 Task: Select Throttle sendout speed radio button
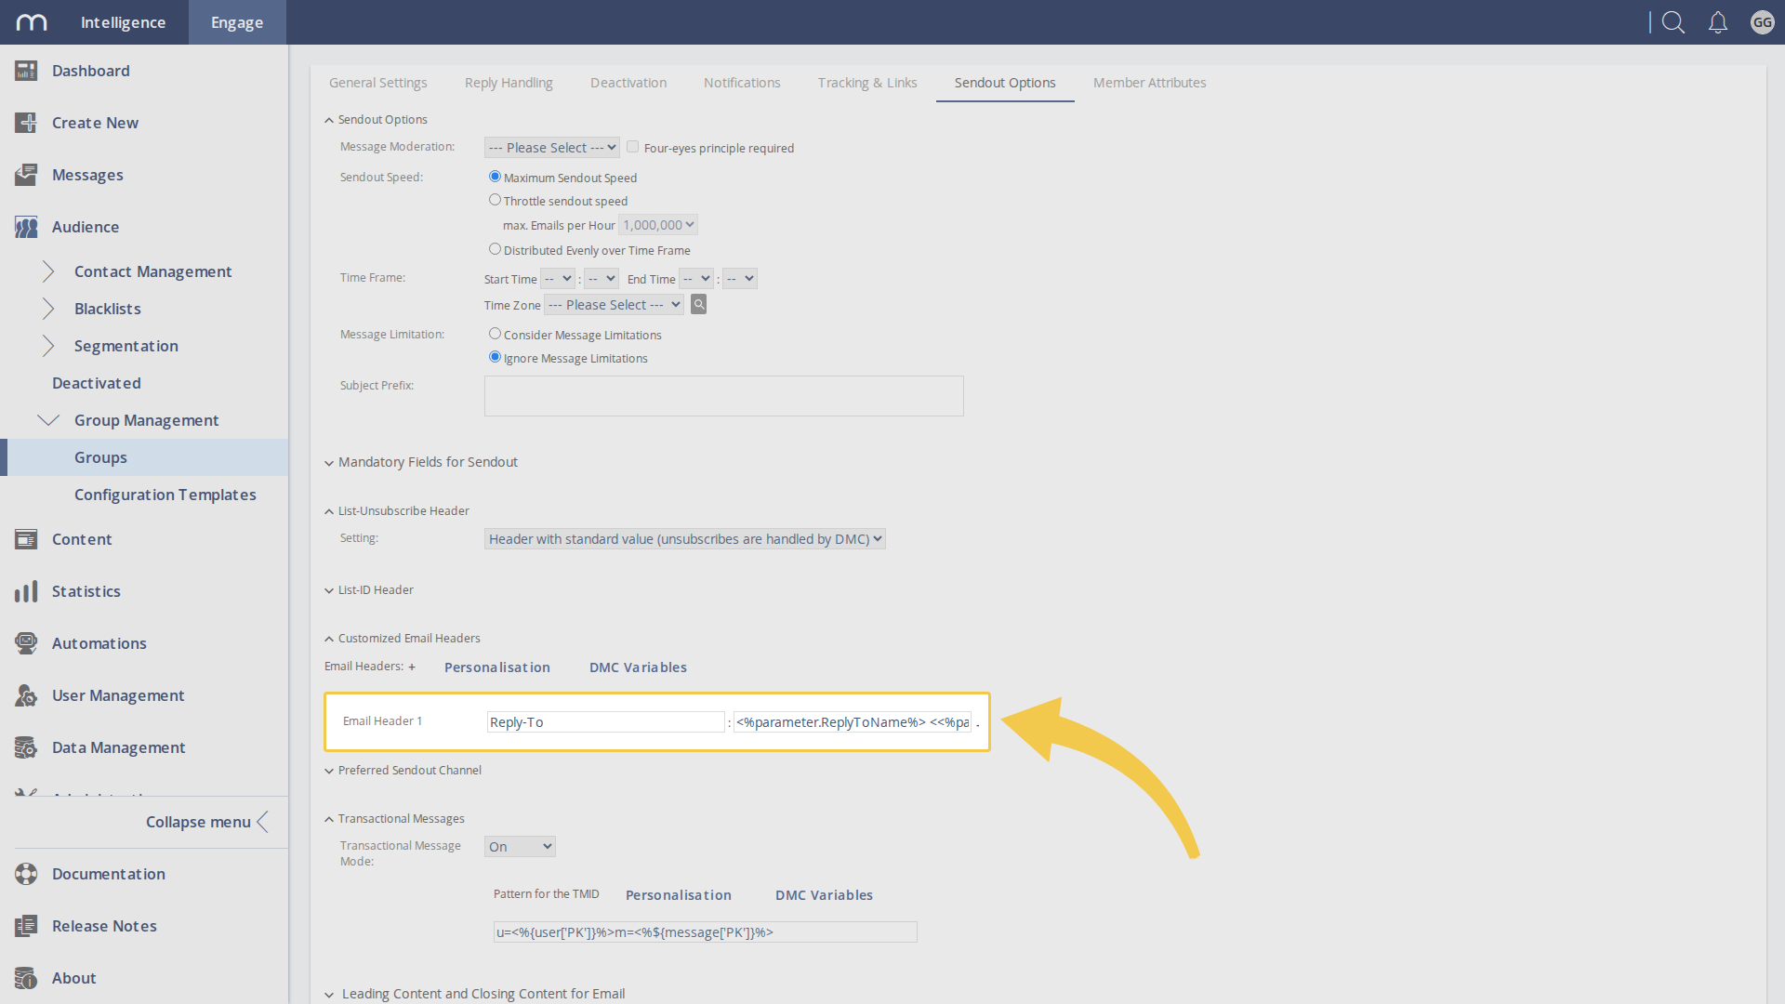(x=495, y=200)
